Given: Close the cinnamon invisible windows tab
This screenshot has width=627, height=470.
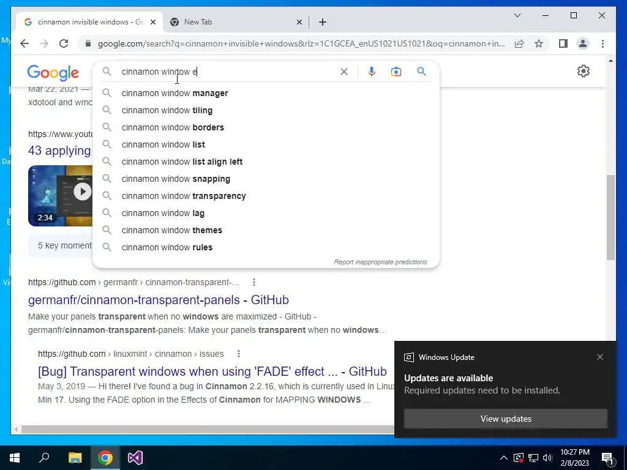Looking at the screenshot, I should [152, 23].
